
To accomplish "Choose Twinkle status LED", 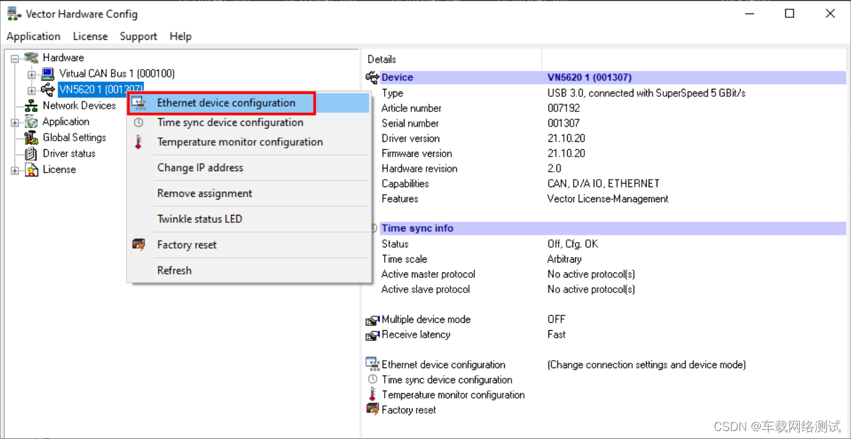I will 249,219.
